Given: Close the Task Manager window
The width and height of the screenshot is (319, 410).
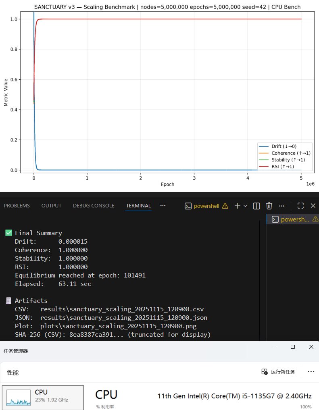Looking at the screenshot, I should point(311,347).
